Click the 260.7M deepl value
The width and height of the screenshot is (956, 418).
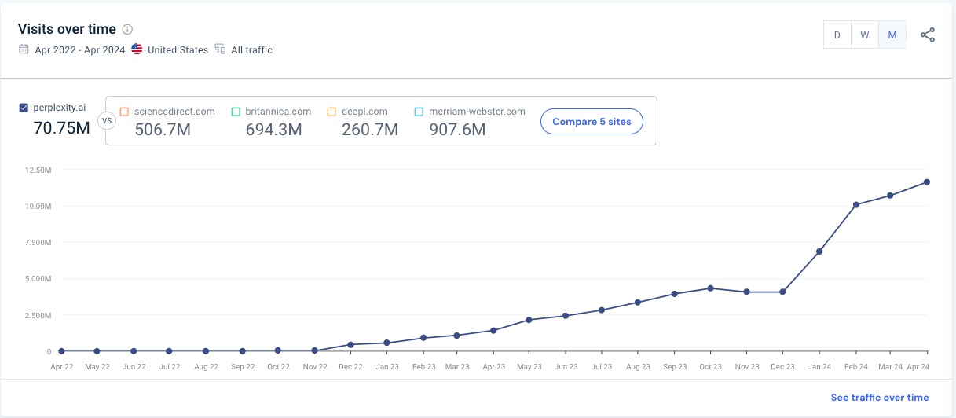[370, 130]
